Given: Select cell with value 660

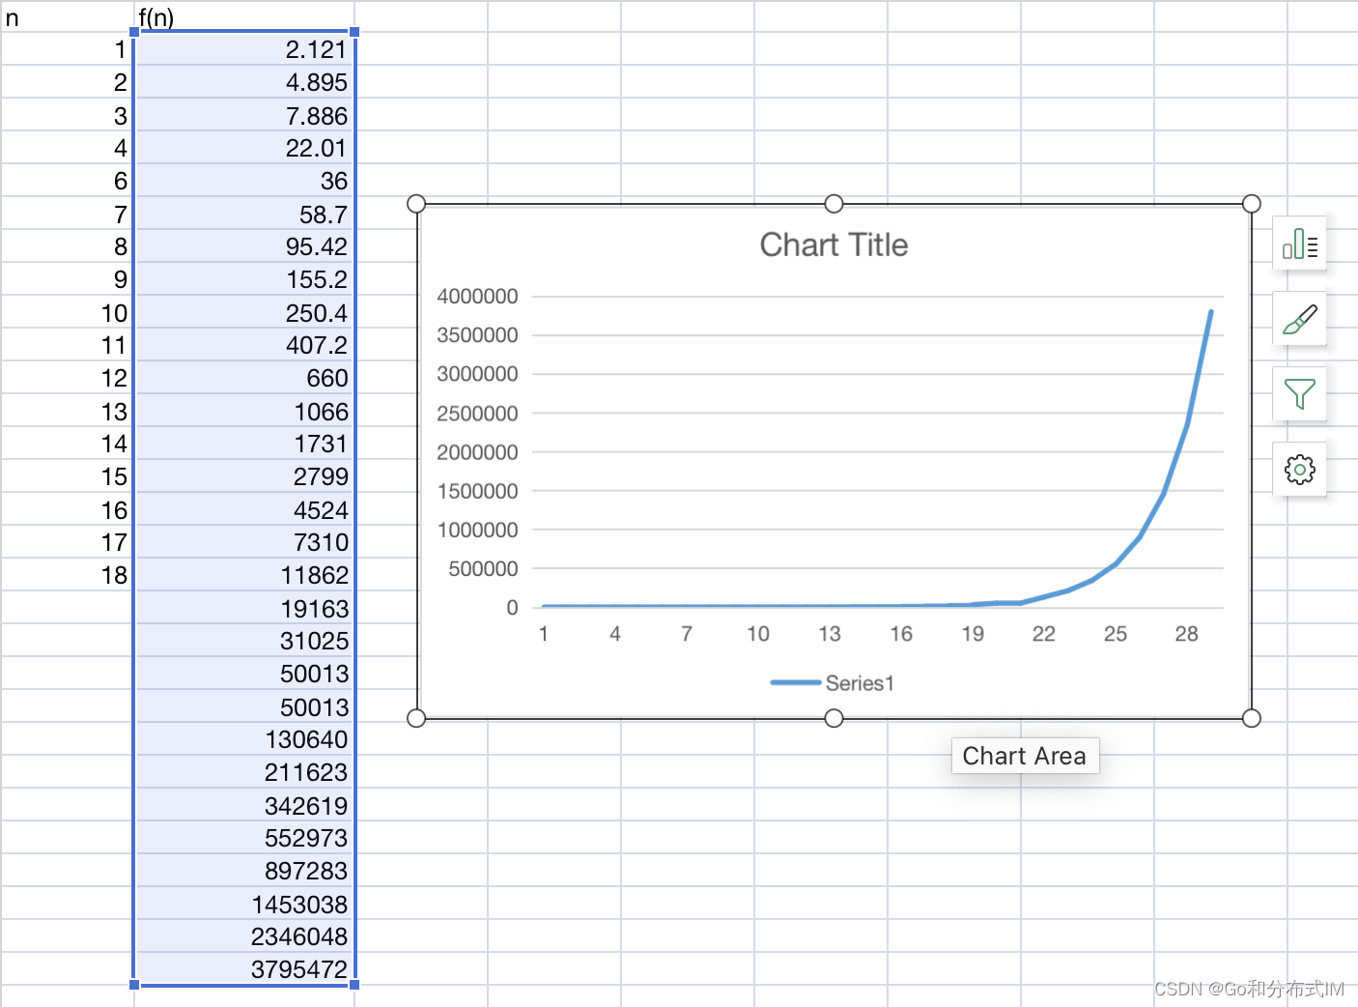Looking at the screenshot, I should [x=244, y=378].
